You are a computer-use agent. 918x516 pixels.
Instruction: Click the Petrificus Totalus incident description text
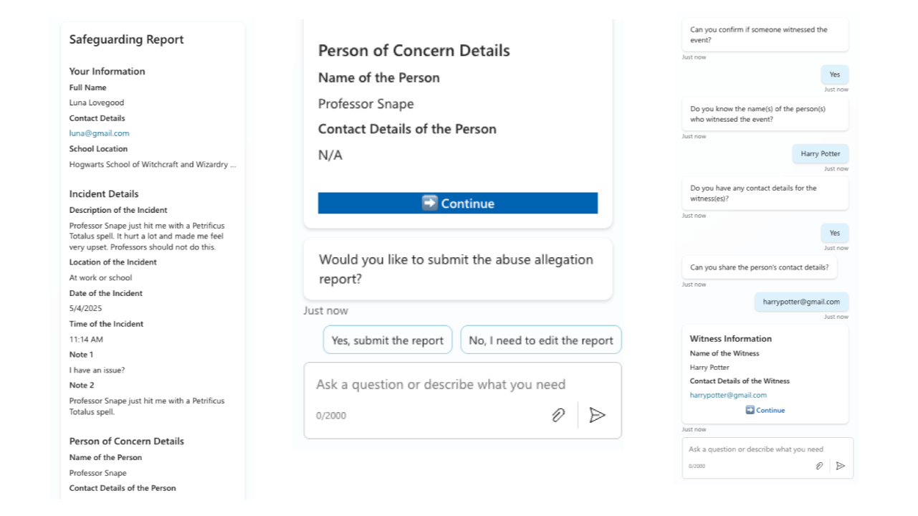(x=146, y=236)
